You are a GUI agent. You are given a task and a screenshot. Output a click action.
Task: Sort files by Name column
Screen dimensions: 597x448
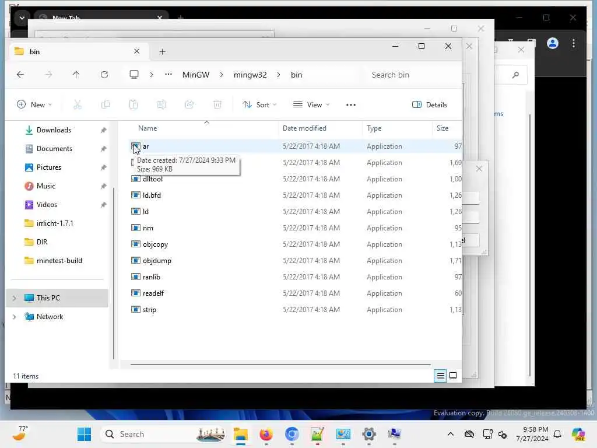pyautogui.click(x=148, y=128)
